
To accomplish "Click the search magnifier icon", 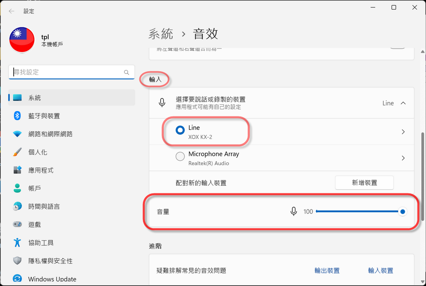I will coord(126,72).
